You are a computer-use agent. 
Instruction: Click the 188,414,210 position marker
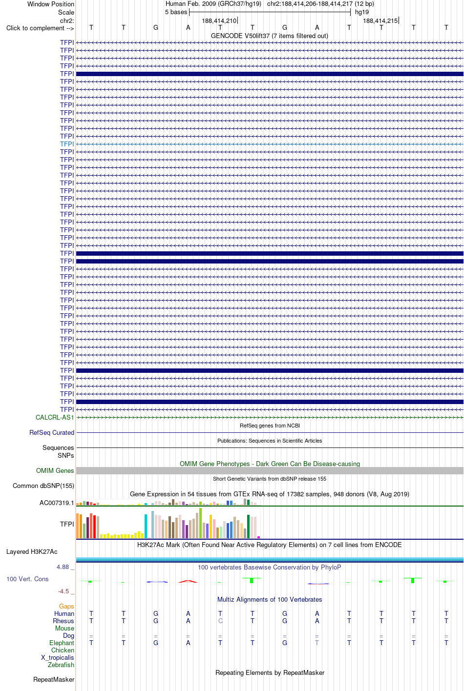click(219, 20)
